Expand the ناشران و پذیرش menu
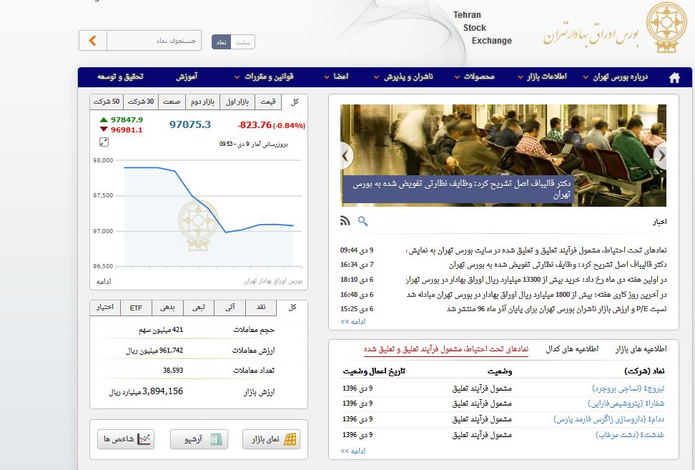The image size is (695, 470). coord(403,77)
